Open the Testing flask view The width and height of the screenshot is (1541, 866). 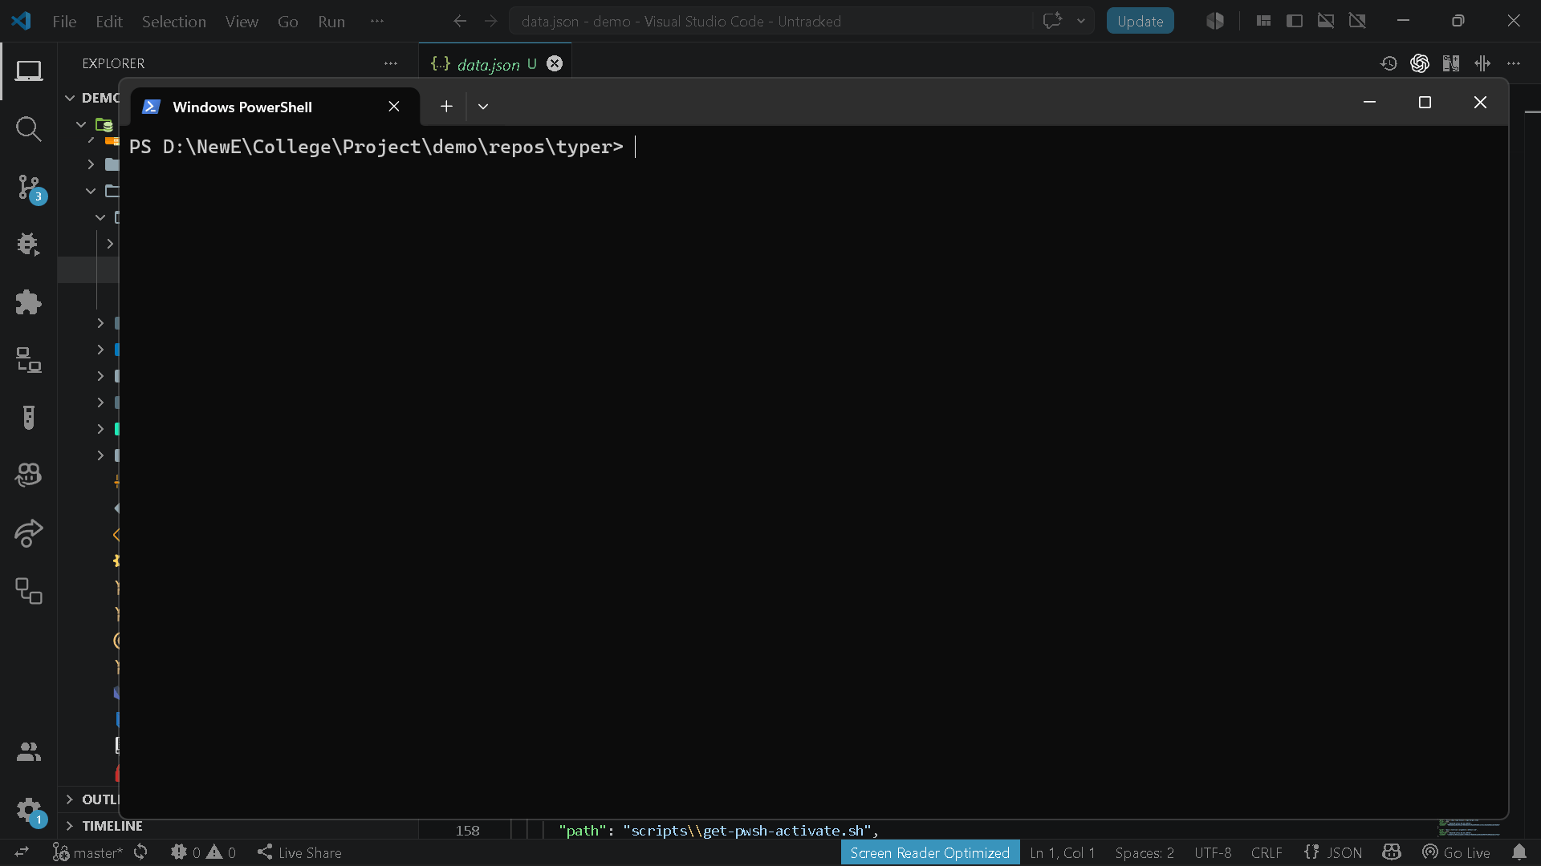coord(29,418)
